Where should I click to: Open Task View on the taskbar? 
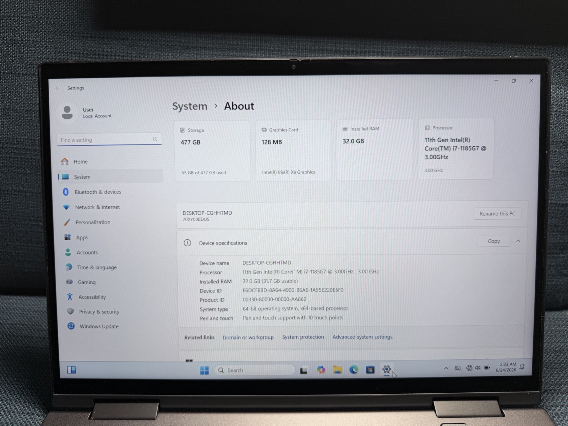click(x=304, y=370)
